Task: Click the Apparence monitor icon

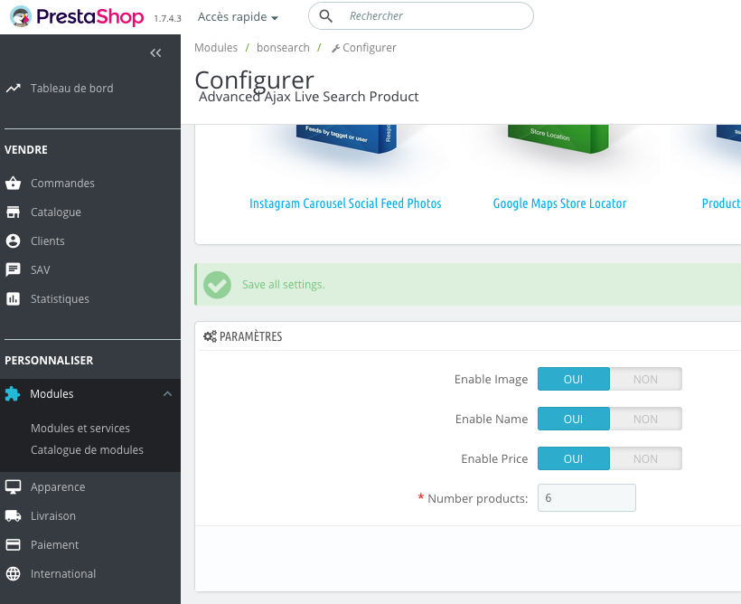Action: tap(14, 486)
